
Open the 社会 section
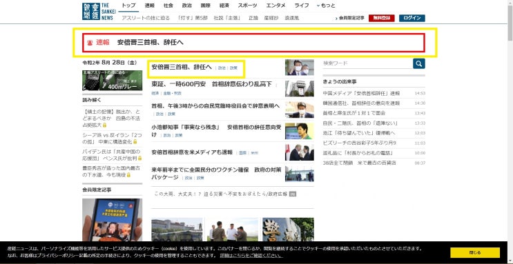168,6
